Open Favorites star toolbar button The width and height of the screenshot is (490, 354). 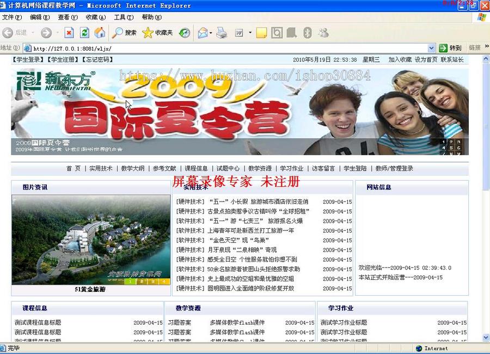pyautogui.click(x=157, y=33)
